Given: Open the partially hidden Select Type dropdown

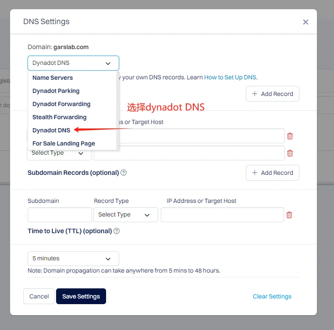Looking at the screenshot, I should [59, 153].
